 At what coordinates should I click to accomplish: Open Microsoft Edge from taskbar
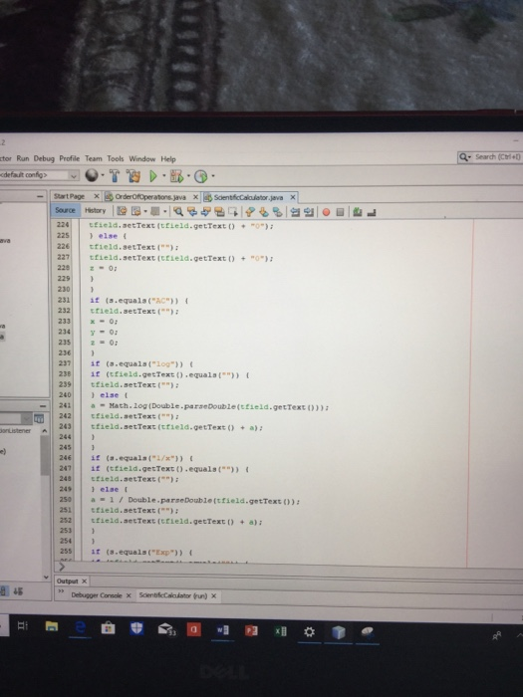click(x=81, y=627)
